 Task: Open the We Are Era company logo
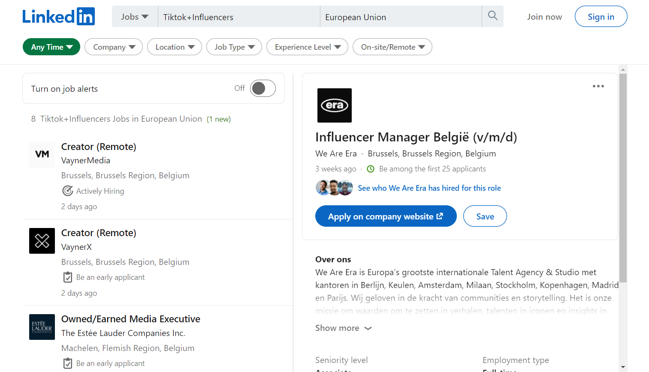(335, 105)
